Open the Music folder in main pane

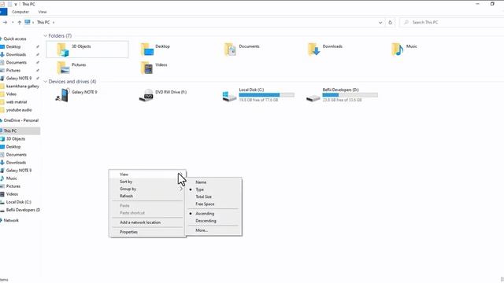397,50
